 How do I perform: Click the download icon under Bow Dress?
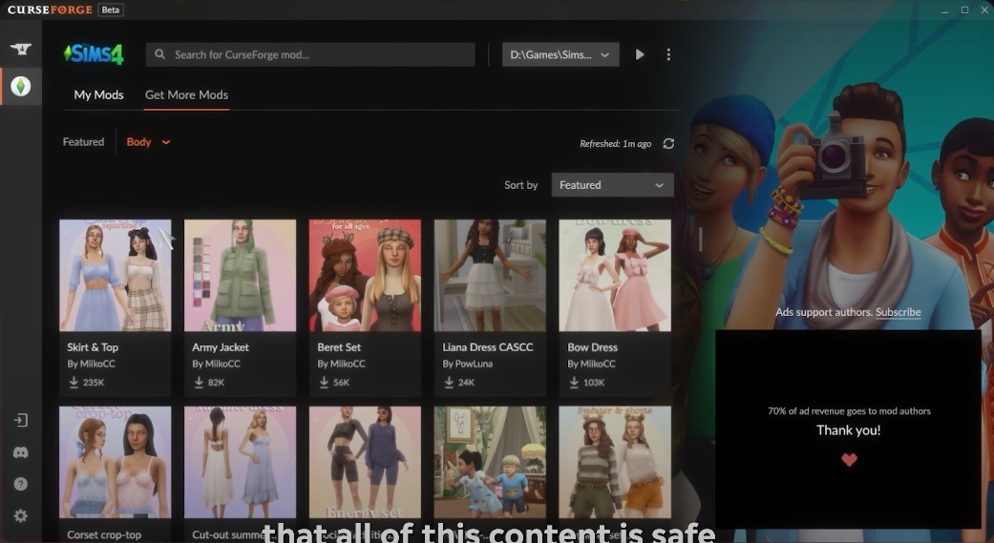[574, 382]
